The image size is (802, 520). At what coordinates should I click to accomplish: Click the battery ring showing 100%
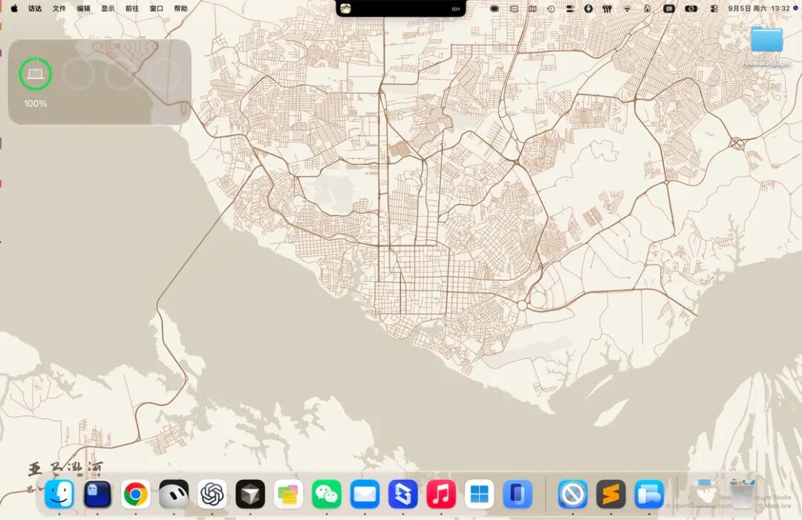click(36, 74)
